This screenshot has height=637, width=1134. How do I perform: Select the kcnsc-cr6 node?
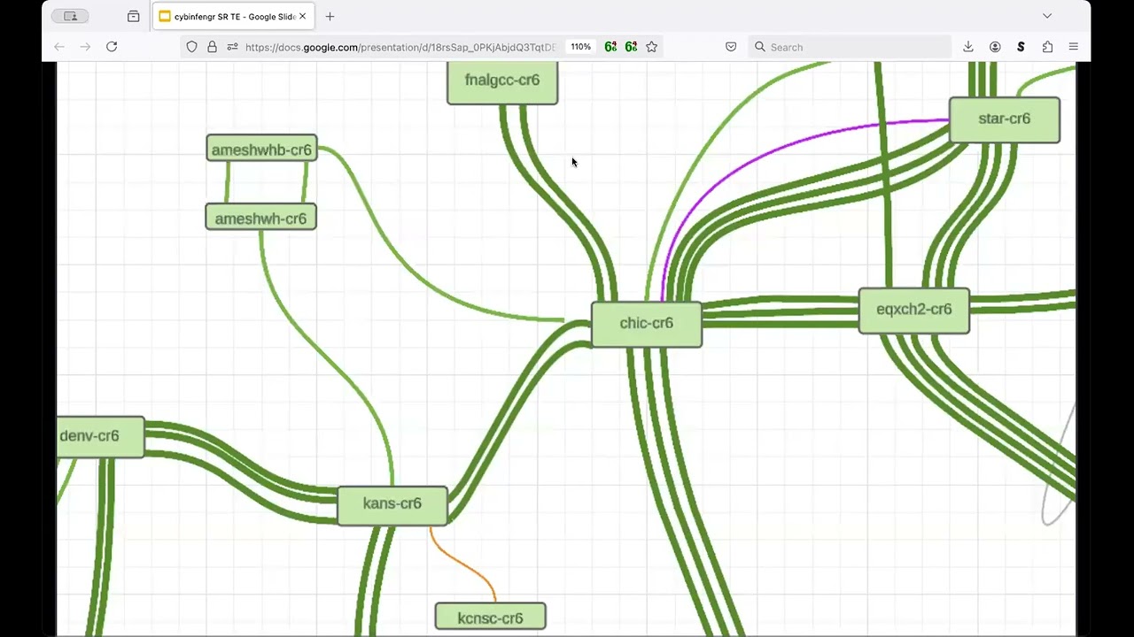coord(490,617)
